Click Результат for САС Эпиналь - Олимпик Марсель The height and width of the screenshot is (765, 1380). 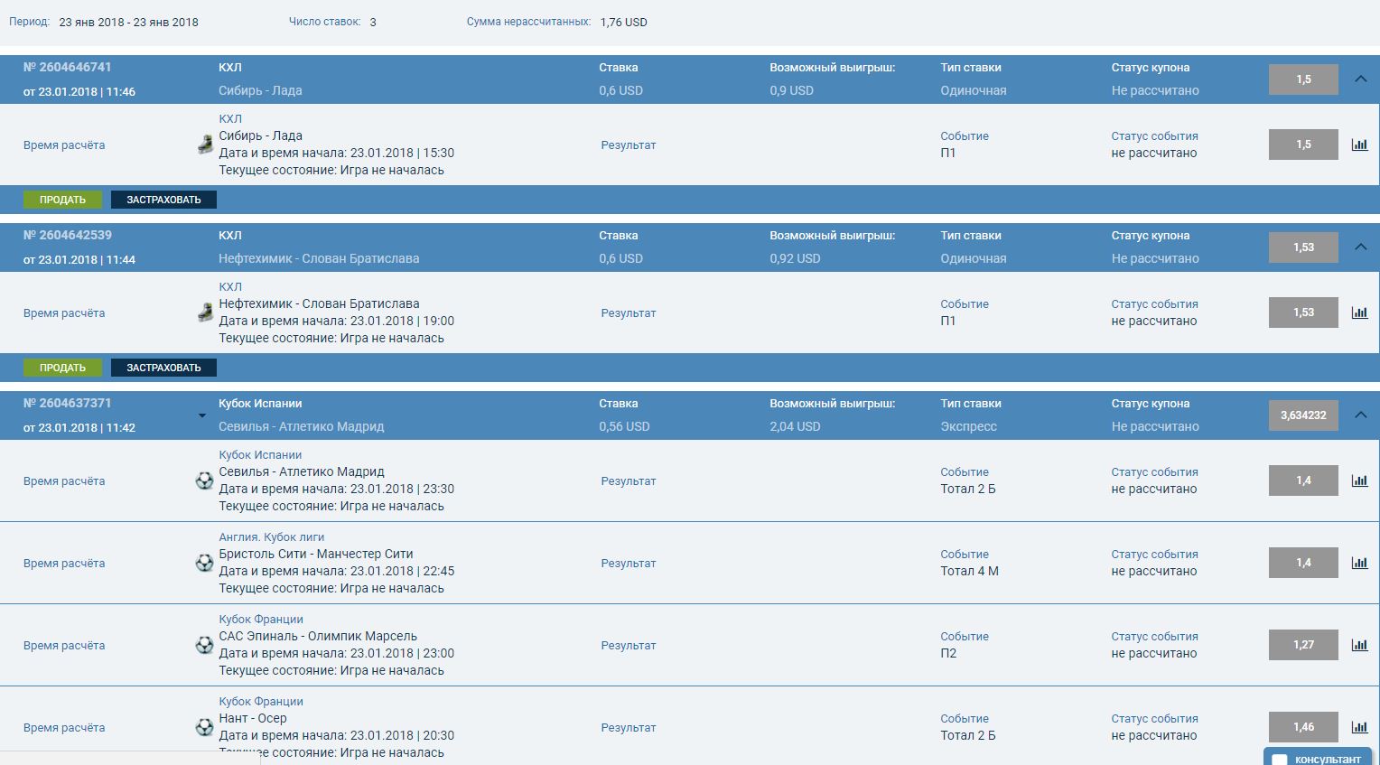(x=629, y=645)
